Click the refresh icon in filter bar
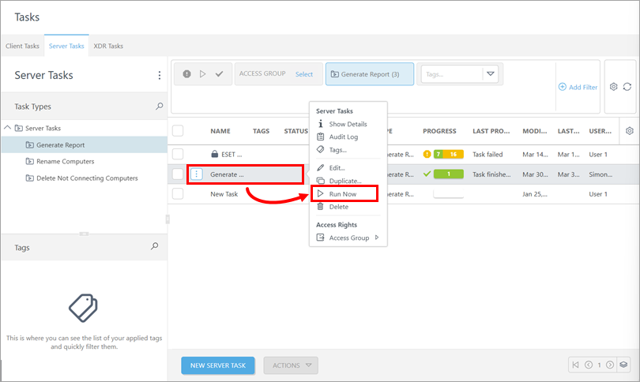Screen dimensions: 640x382 627,87
